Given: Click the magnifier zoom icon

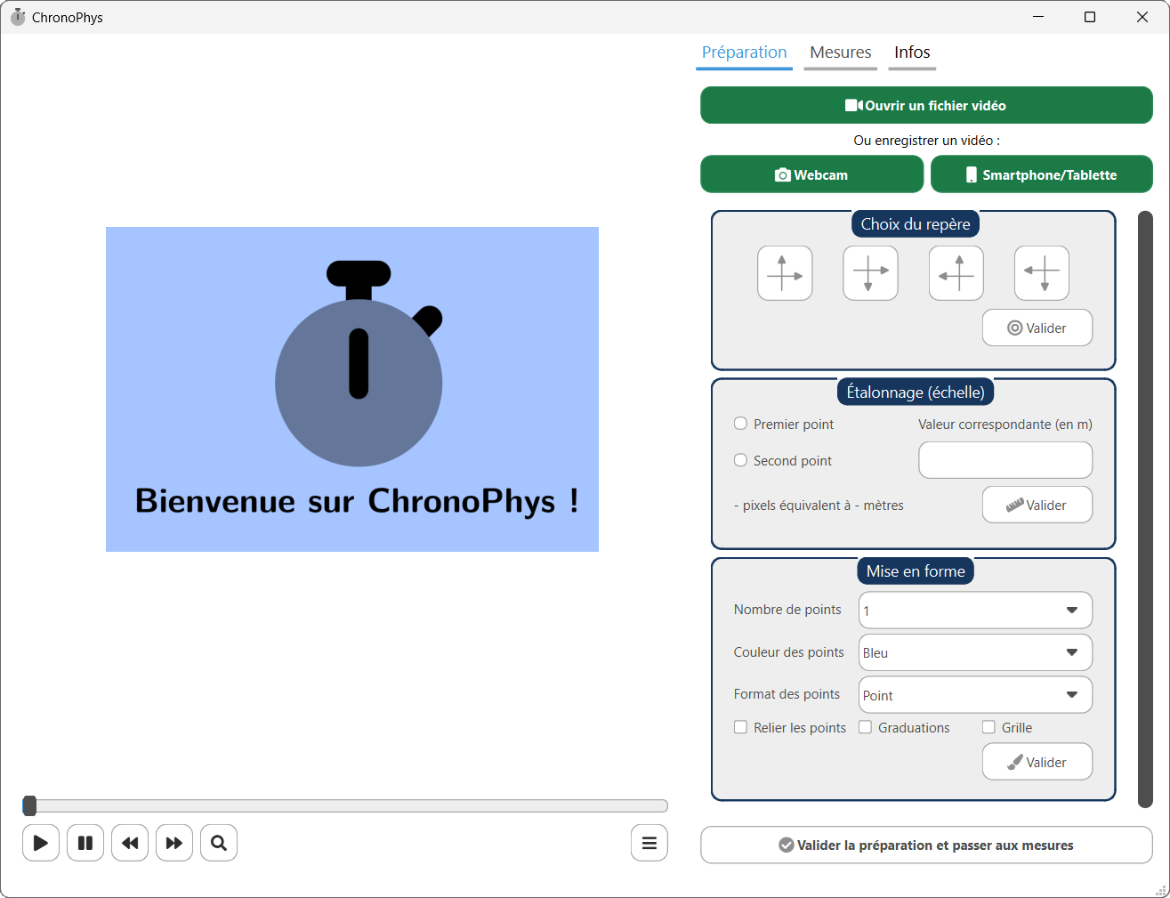Looking at the screenshot, I should (x=219, y=843).
